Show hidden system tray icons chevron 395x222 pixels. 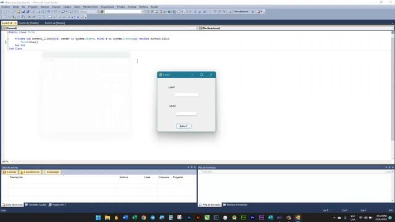click(x=334, y=218)
